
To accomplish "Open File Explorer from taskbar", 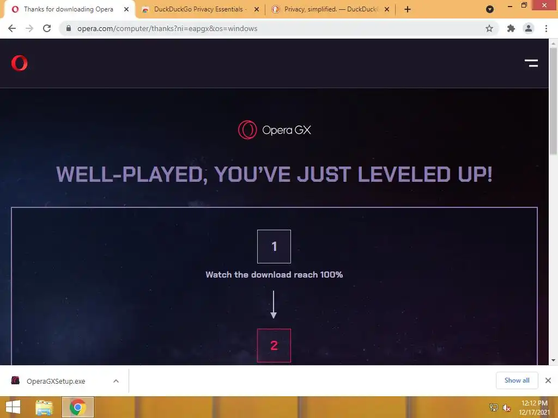I will pos(44,407).
